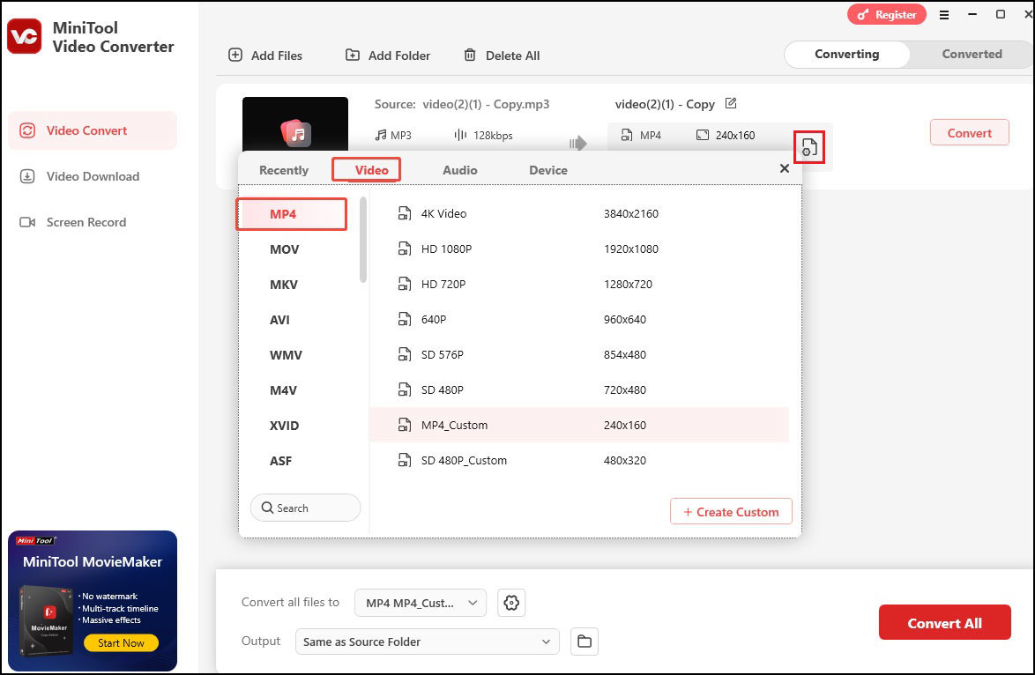The width and height of the screenshot is (1035, 675).
Task: Select the Device format tab
Action: click(x=547, y=170)
